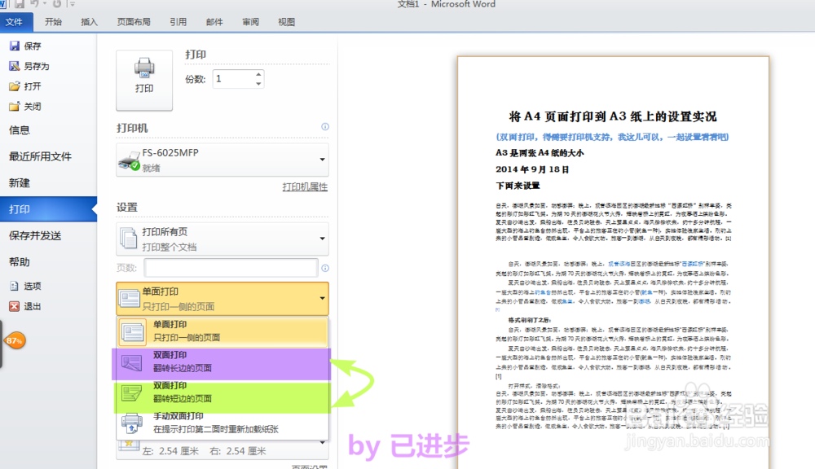Open the 打印 (Print) command button
The image size is (815, 469).
pos(144,79)
